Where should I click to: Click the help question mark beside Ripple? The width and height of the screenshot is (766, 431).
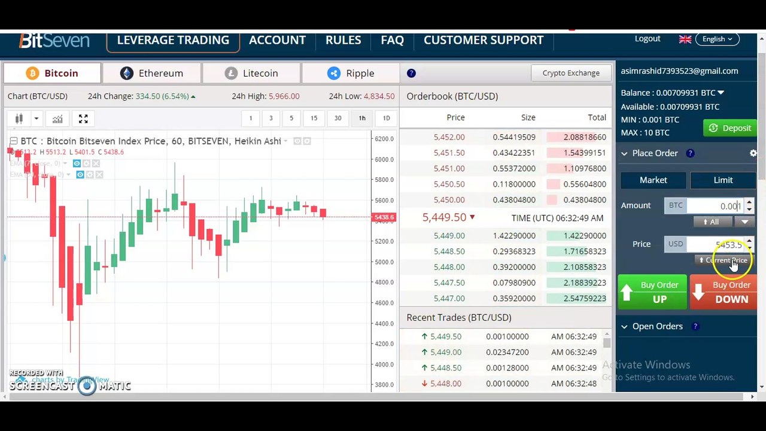411,73
